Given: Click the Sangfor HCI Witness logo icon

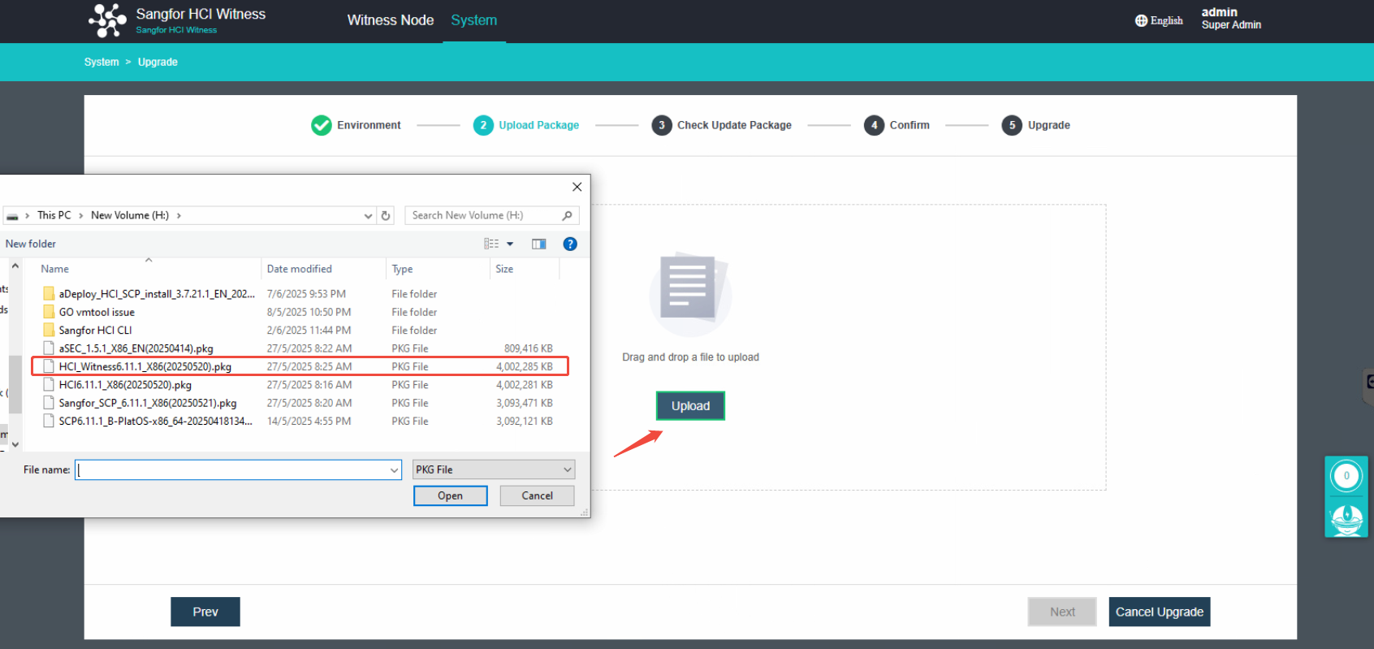Looking at the screenshot, I should pos(107,20).
